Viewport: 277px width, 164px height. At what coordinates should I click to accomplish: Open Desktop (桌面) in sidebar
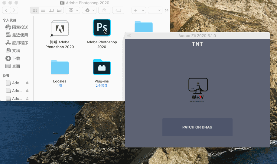tap(13, 66)
